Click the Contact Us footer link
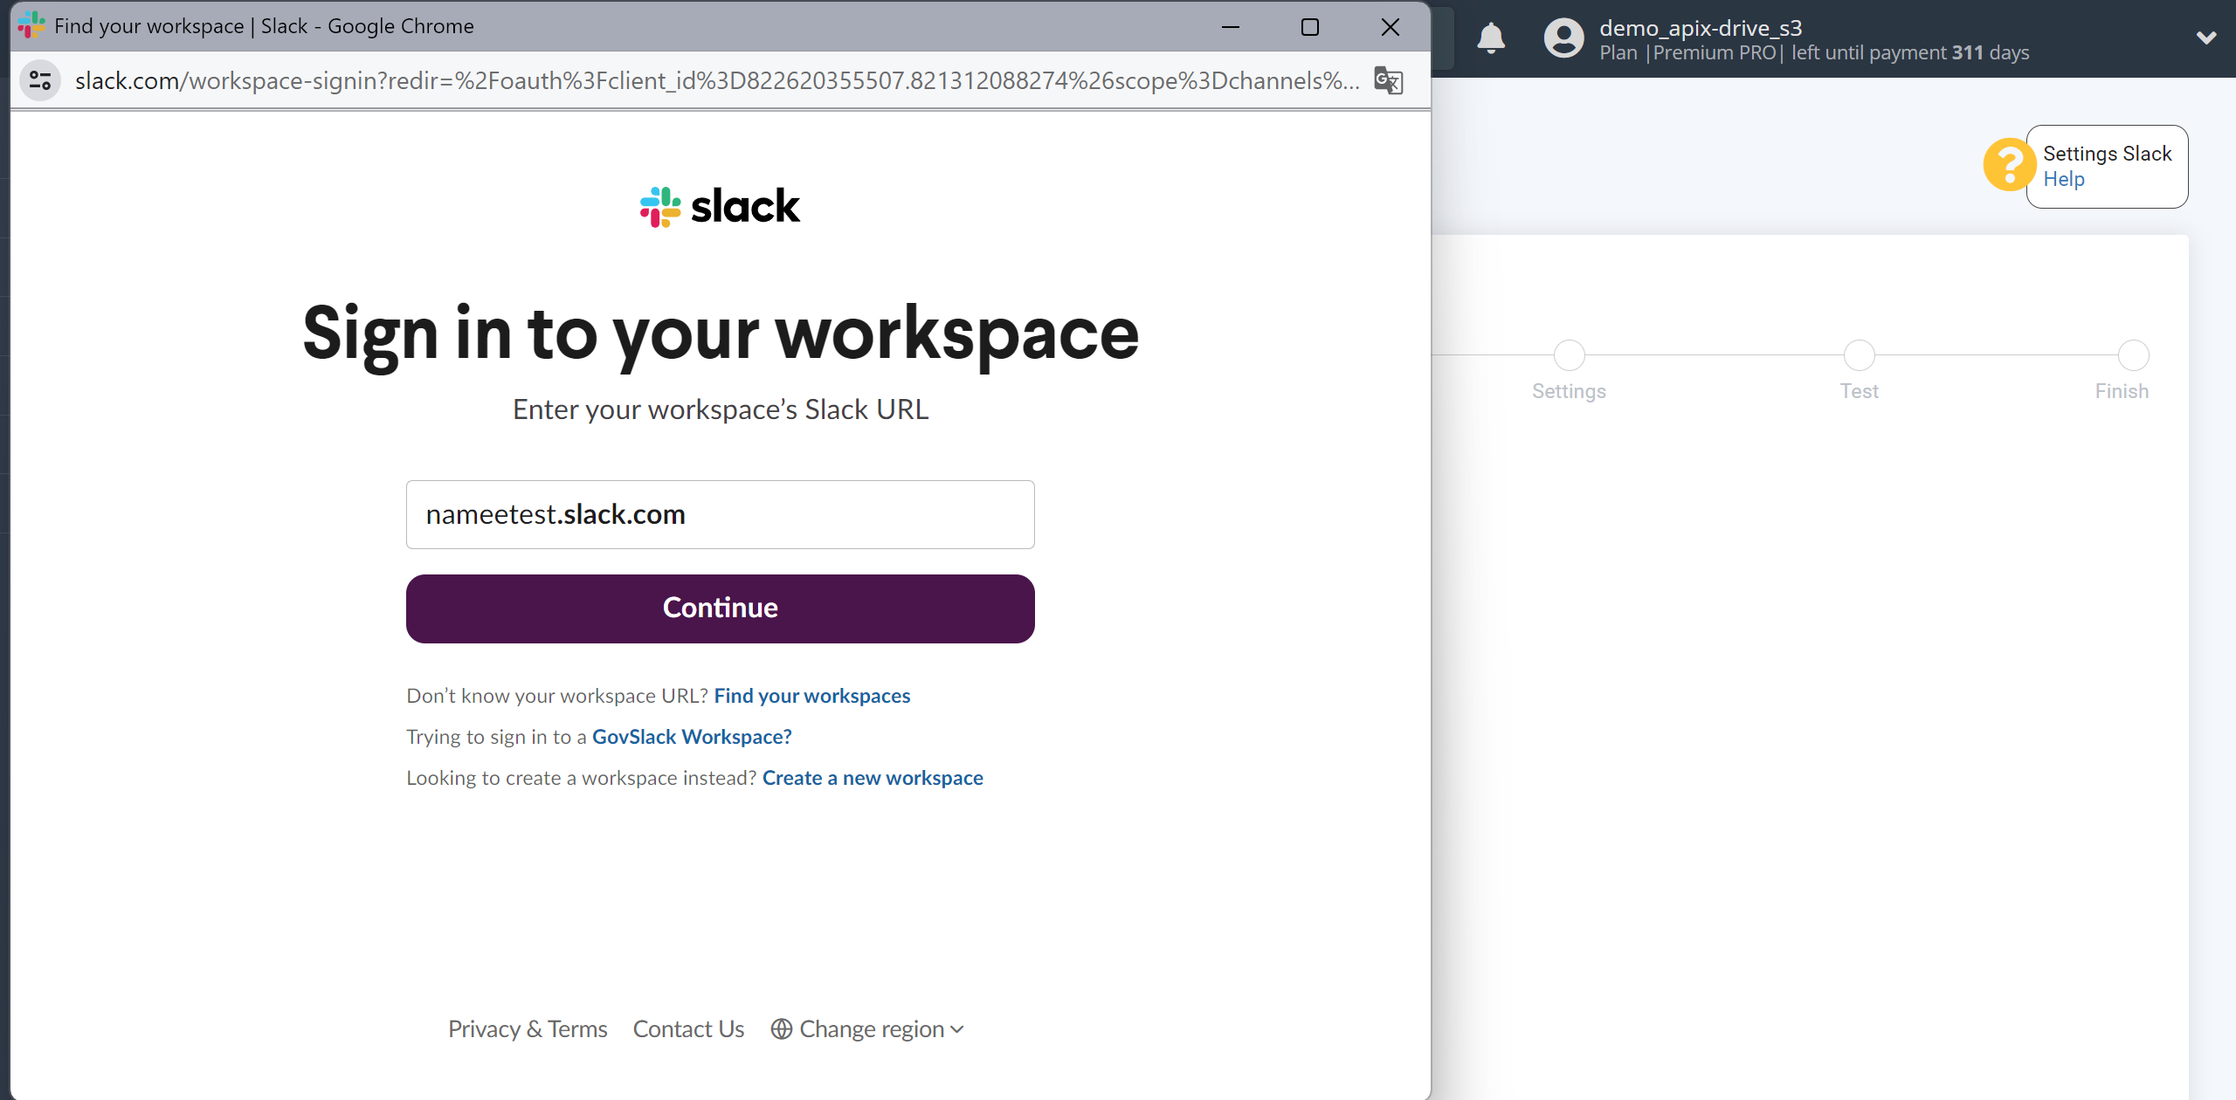Image resolution: width=2236 pixels, height=1100 pixels. click(690, 1028)
